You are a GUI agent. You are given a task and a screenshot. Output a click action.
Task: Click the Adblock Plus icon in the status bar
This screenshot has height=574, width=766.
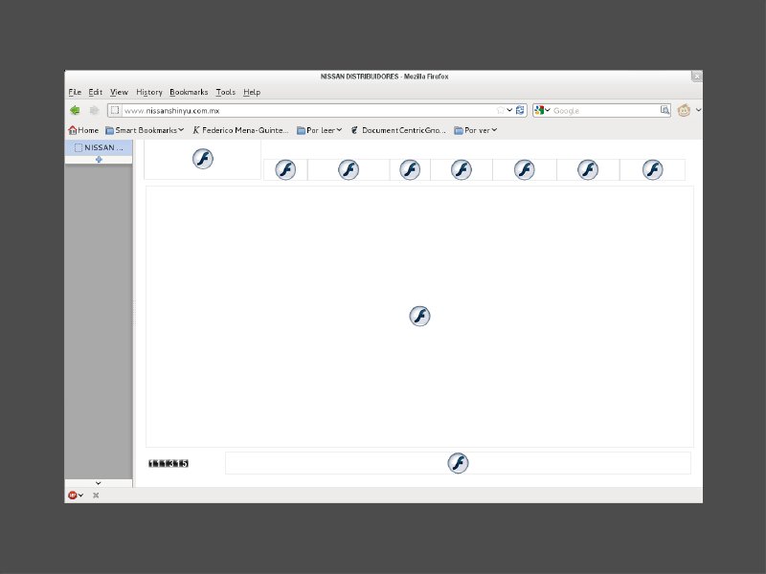click(x=73, y=495)
